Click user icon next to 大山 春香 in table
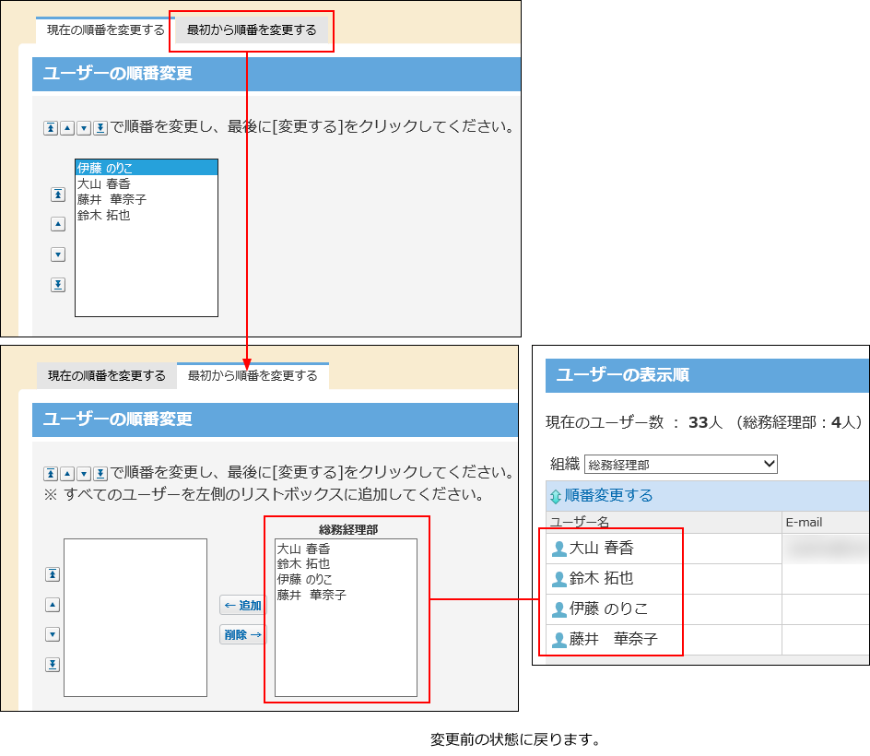This screenshot has width=870, height=756. [559, 549]
